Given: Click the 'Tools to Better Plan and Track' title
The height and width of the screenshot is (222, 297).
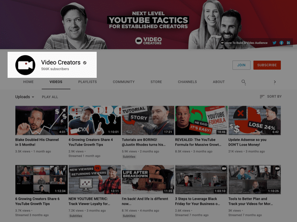Looking at the screenshot, I should click(250, 201).
